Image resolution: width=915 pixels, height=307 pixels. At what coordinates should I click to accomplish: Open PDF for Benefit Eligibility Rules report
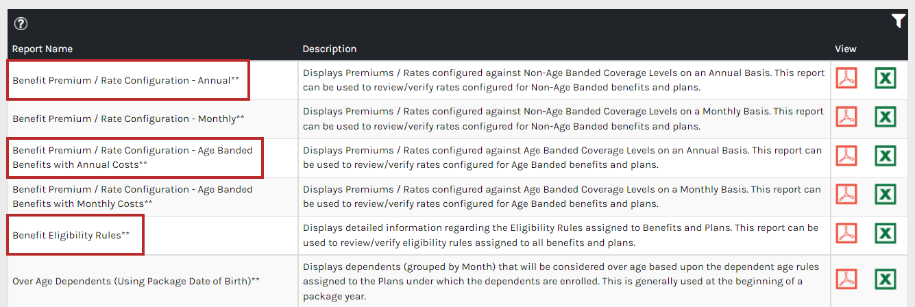click(846, 233)
